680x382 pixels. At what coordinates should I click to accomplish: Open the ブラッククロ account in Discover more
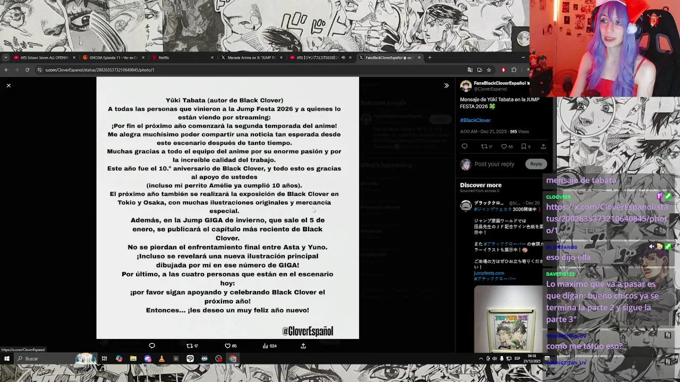pos(488,203)
